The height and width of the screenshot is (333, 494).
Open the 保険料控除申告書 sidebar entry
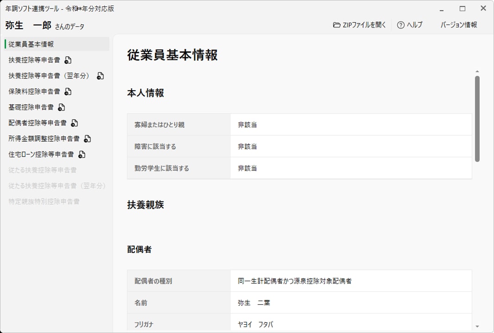tap(34, 91)
